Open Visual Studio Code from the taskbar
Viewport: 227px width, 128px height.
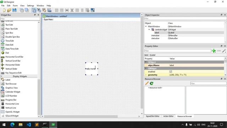pos(29,124)
